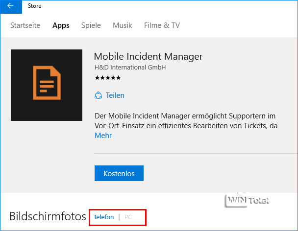Click the back arrow in the title bar

[11, 6]
